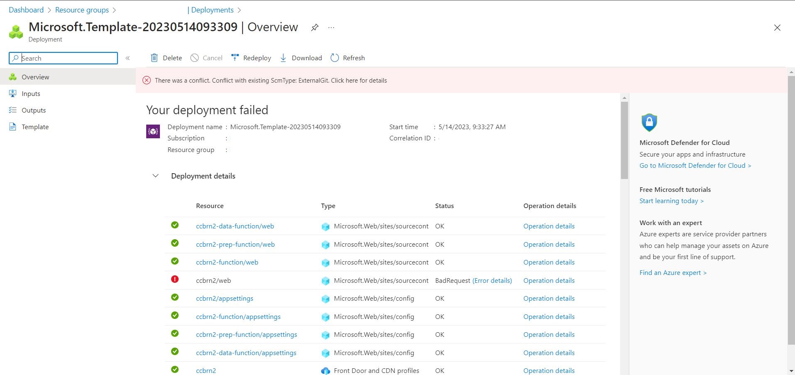
Task: Click the Download icon
Action: [283, 58]
